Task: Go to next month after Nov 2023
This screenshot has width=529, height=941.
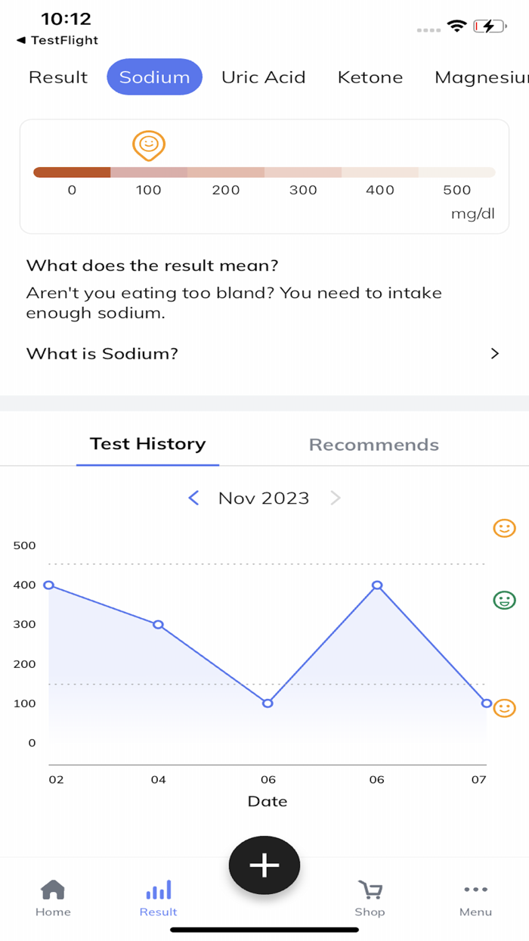Action: coord(336,498)
